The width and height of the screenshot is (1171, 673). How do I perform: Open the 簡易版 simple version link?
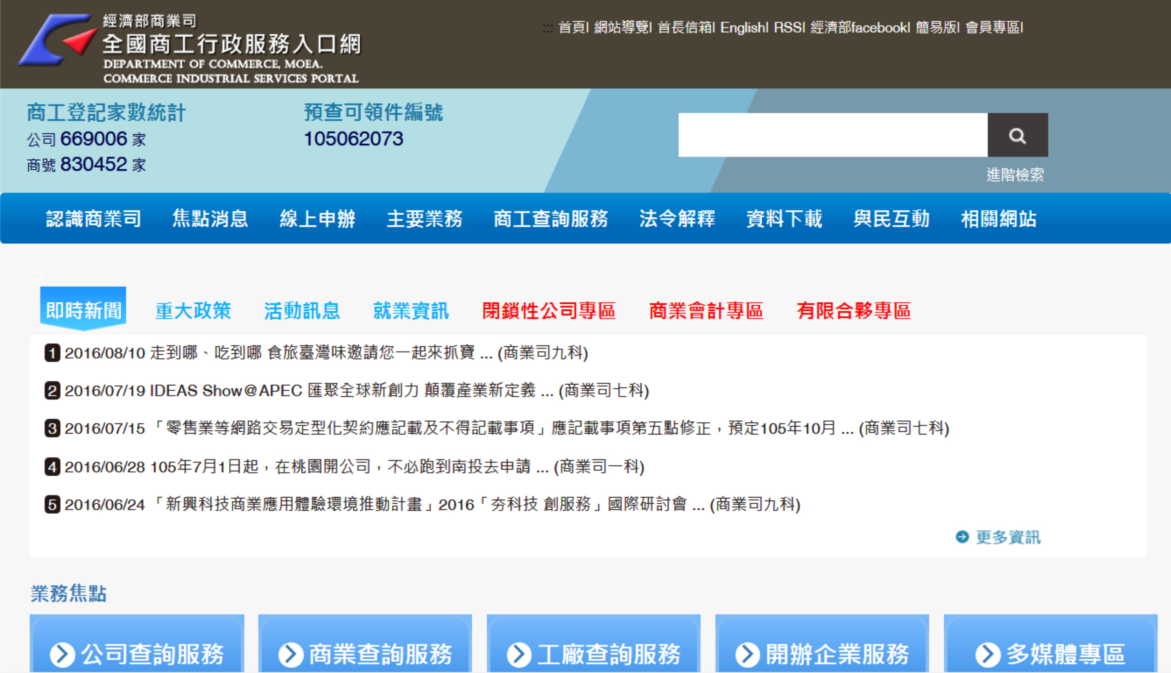937,27
